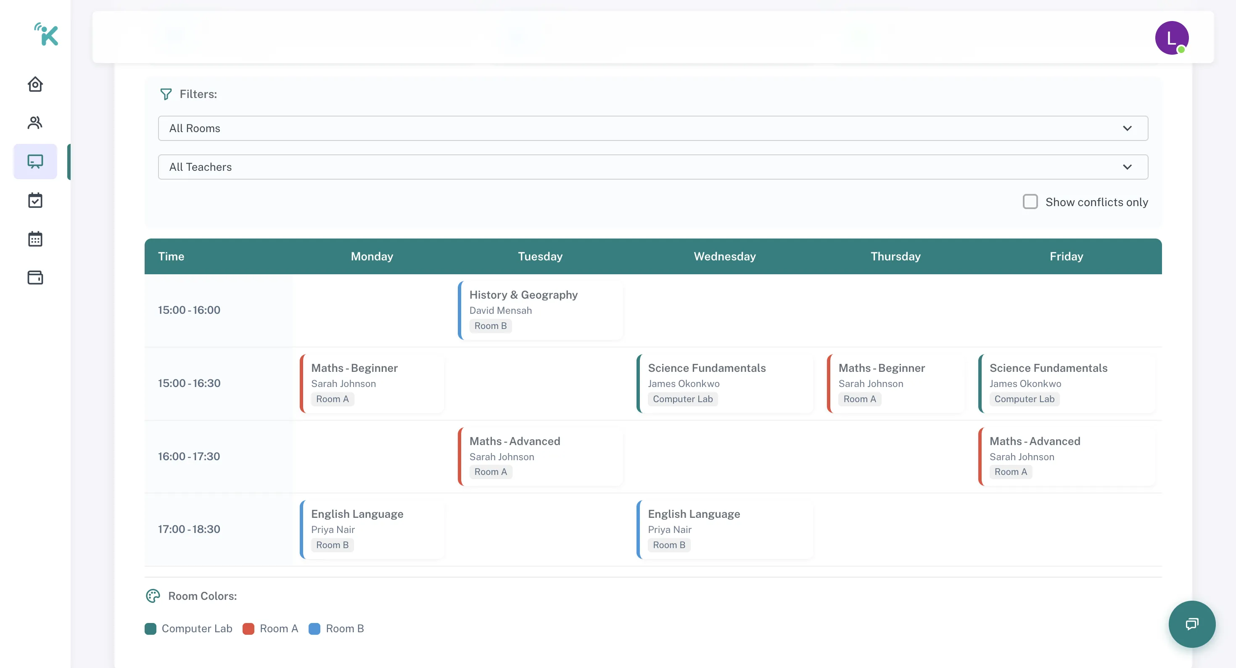
Task: Open Monday Maths - Beginner class card
Action: [x=372, y=383]
